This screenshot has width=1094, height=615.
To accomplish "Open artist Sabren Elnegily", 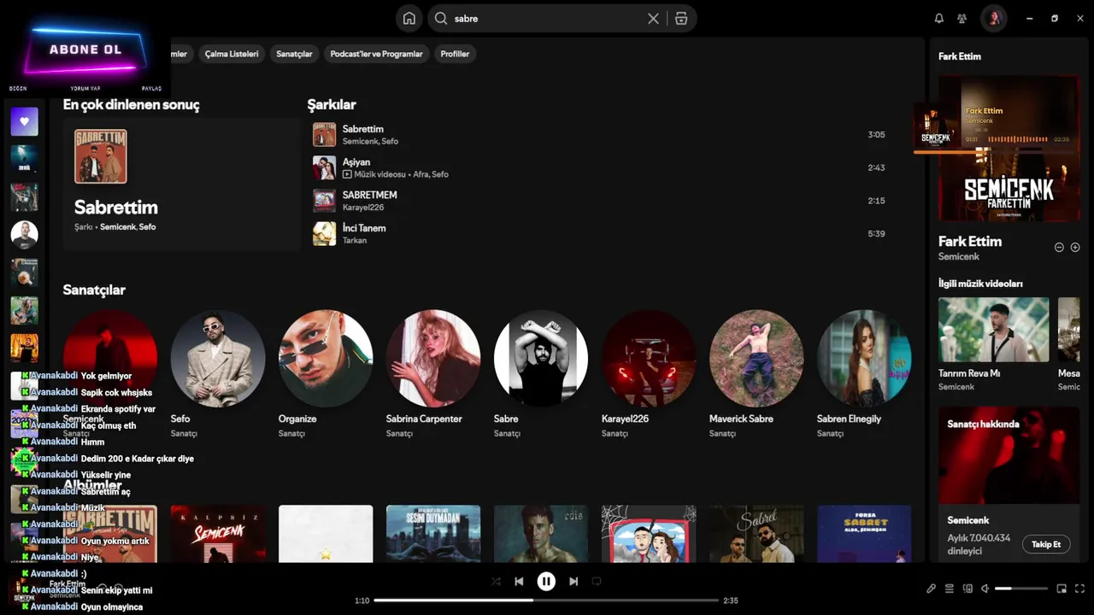I will pos(864,358).
